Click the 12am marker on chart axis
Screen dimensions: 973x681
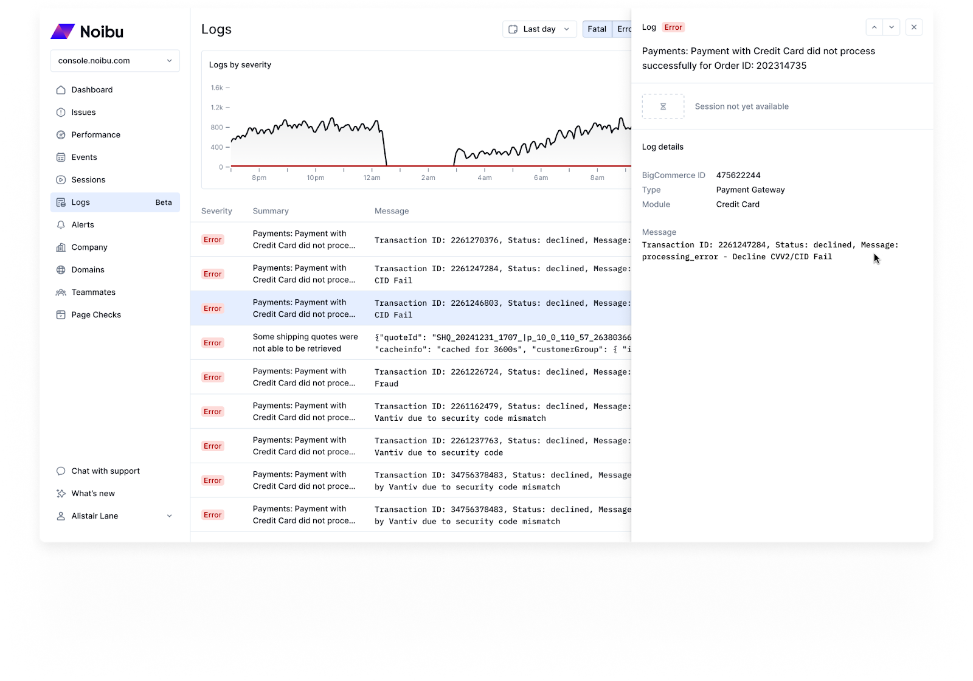tap(372, 178)
